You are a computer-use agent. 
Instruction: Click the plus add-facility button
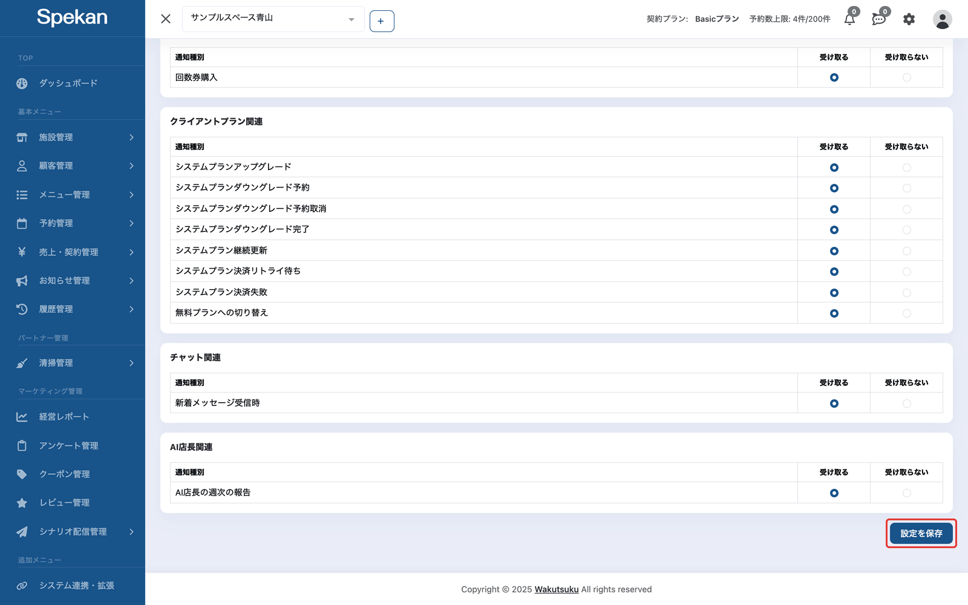[382, 21]
